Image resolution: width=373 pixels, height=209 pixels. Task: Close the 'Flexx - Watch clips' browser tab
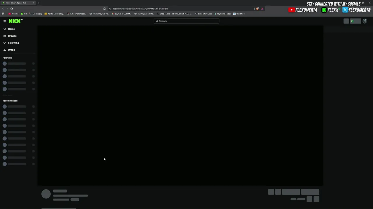(33, 3)
